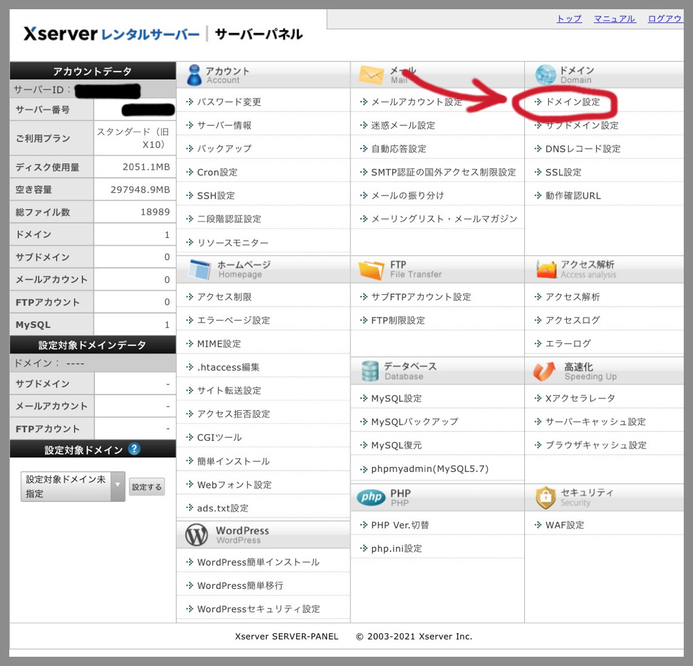Click the 設定する button
Screen dimensions: 693x666
(147, 487)
